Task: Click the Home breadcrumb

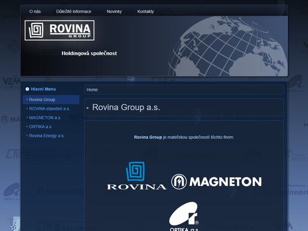Action: click(92, 90)
